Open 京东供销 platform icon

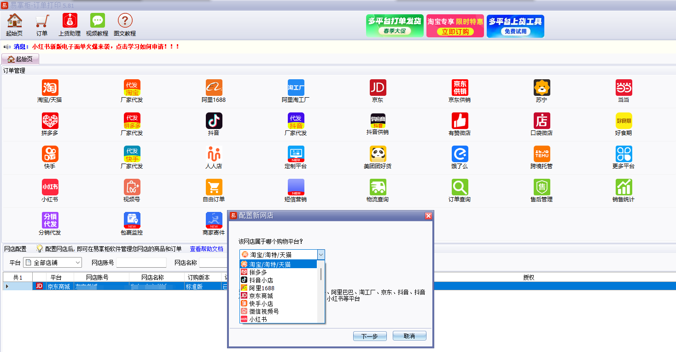[460, 88]
